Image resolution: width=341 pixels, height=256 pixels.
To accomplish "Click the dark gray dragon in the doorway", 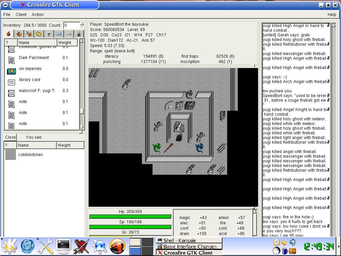I will pyautogui.click(x=189, y=94).
